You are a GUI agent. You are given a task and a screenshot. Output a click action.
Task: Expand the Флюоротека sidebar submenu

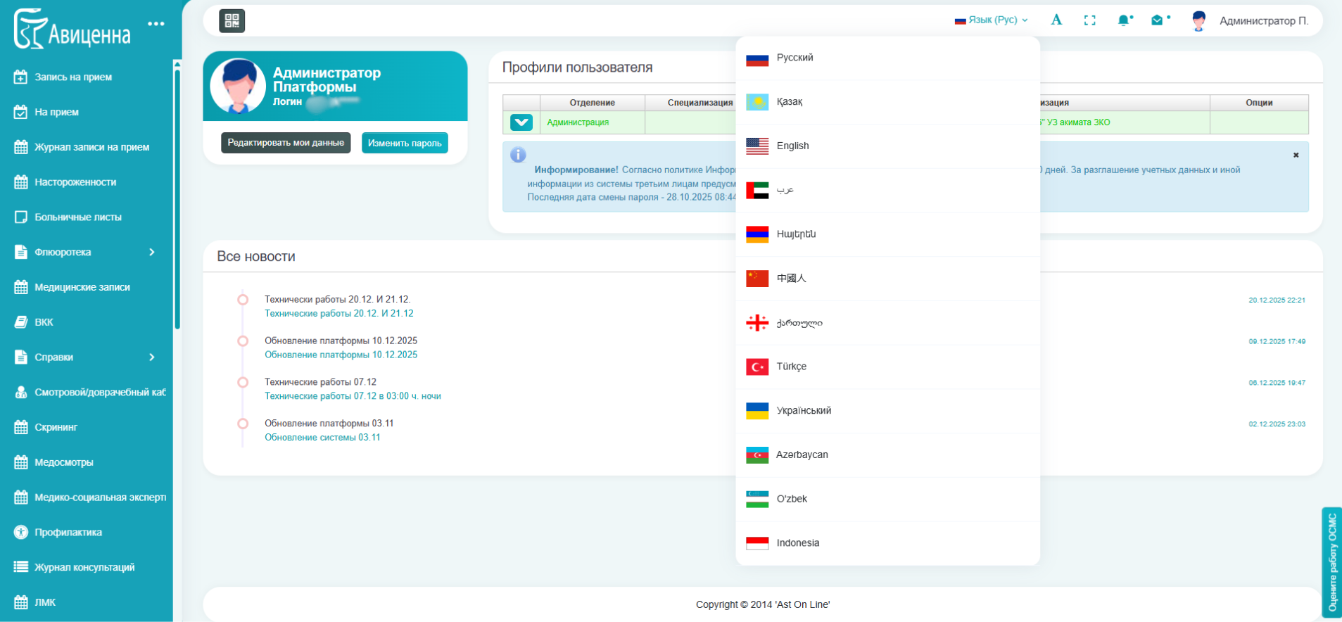(151, 252)
